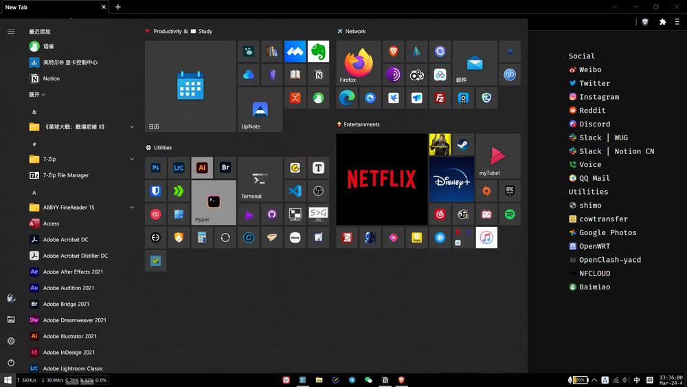Screen dimensions: 687x387
Task: Open the Notion tile in Productivity group
Action: click(318, 75)
